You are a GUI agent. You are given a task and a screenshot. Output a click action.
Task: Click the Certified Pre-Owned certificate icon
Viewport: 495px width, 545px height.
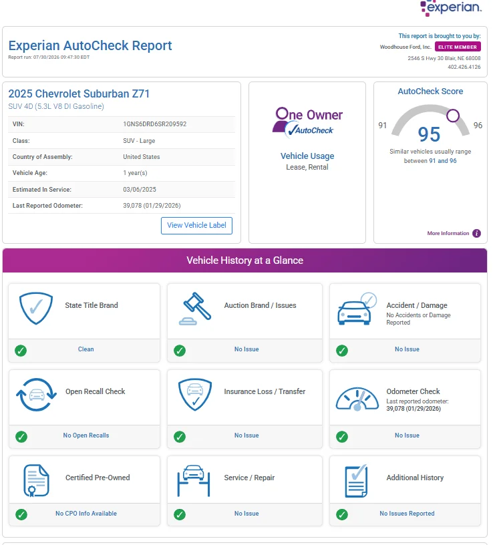coord(36,480)
